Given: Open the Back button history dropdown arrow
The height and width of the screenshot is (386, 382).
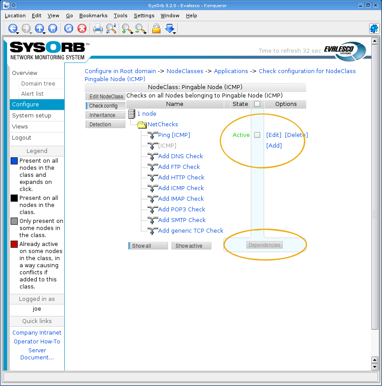Looking at the screenshot, I should click(x=17, y=33).
